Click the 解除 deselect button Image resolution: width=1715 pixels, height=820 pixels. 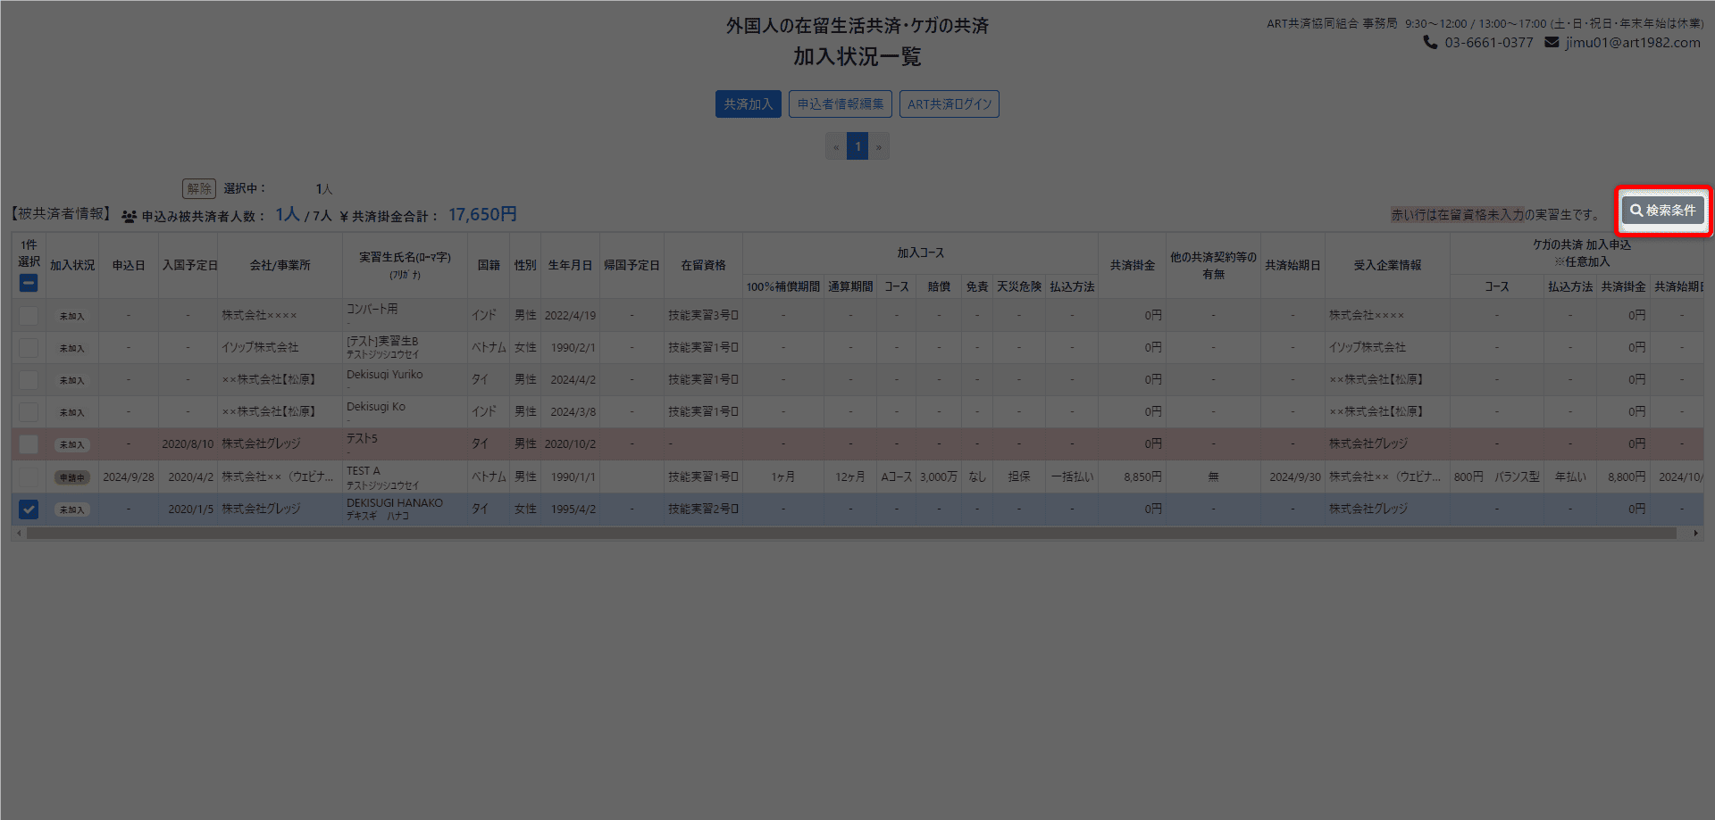pos(198,189)
